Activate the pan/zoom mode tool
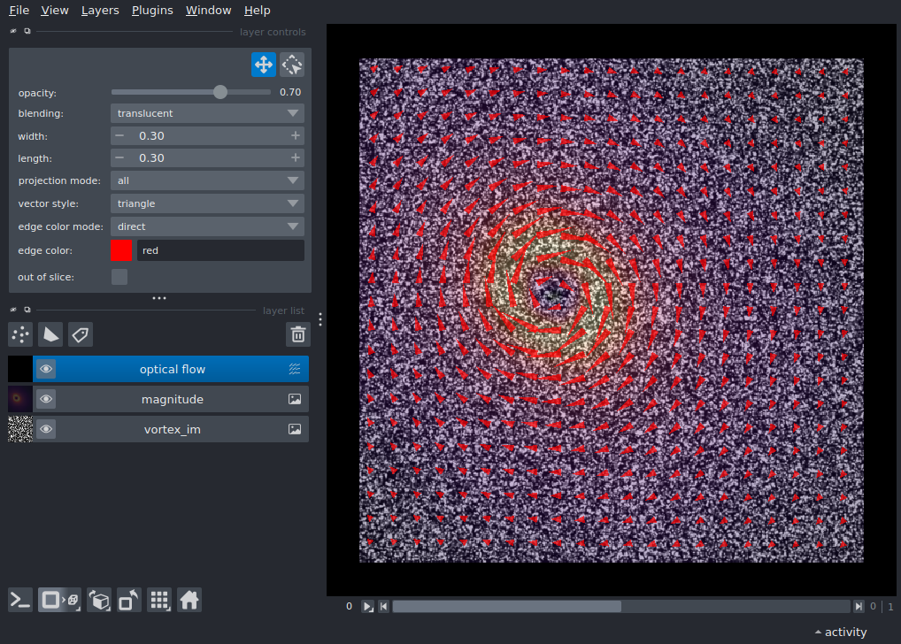 pos(263,64)
